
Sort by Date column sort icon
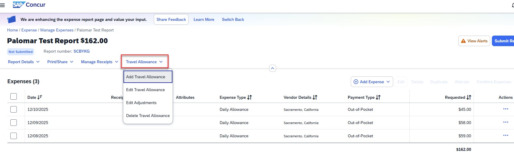click(40, 97)
